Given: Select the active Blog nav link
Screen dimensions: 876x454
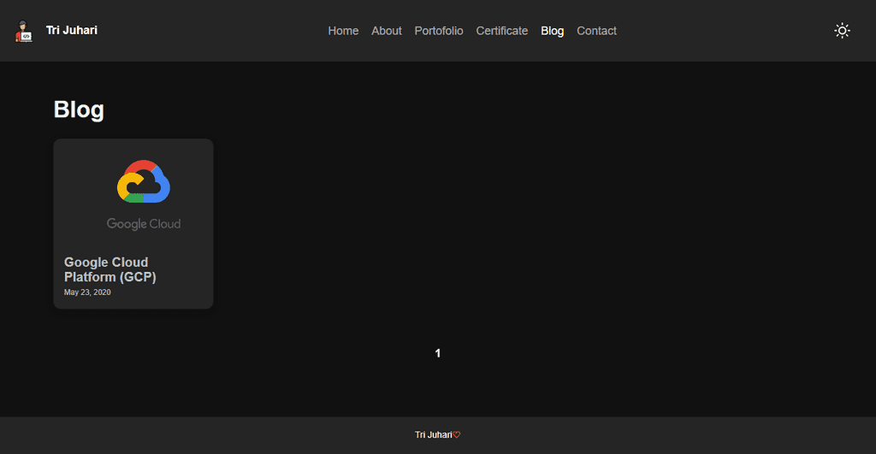Looking at the screenshot, I should (552, 31).
